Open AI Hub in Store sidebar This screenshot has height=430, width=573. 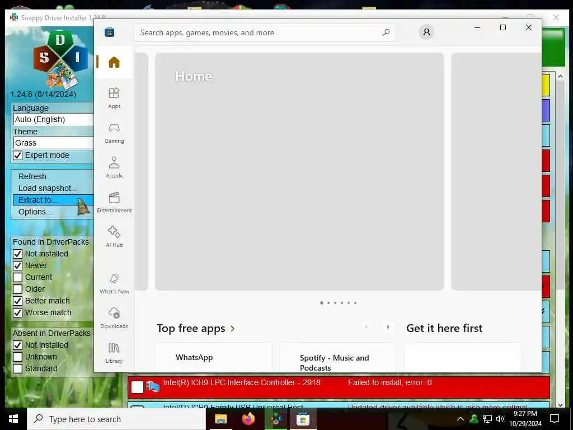click(x=114, y=237)
